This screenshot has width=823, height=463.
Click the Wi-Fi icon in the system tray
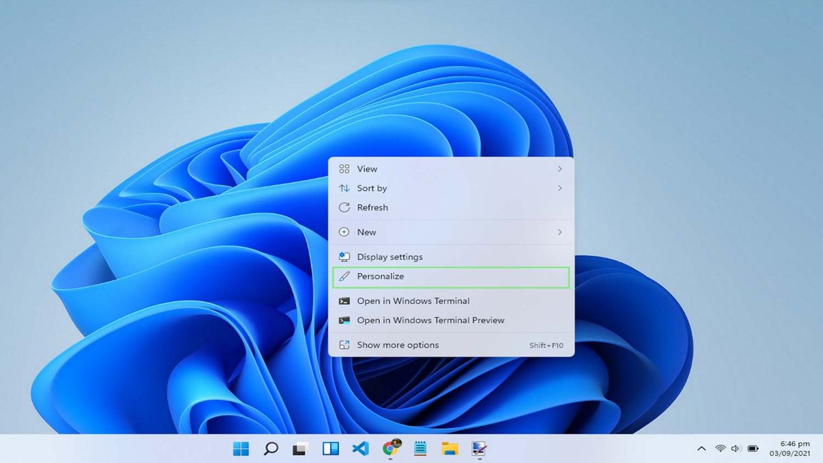coord(719,448)
